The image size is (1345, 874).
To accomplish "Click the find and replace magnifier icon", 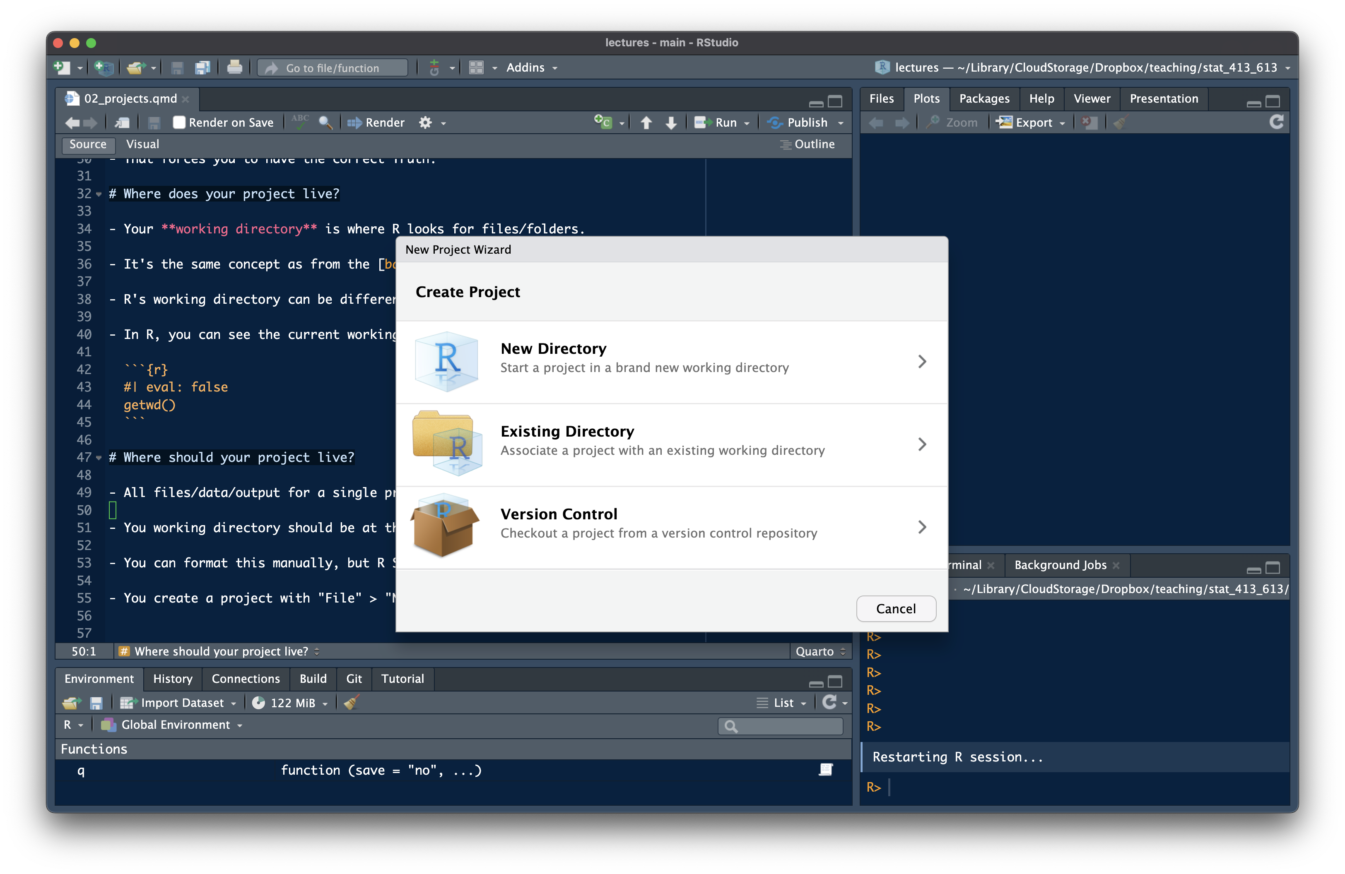I will (x=325, y=122).
